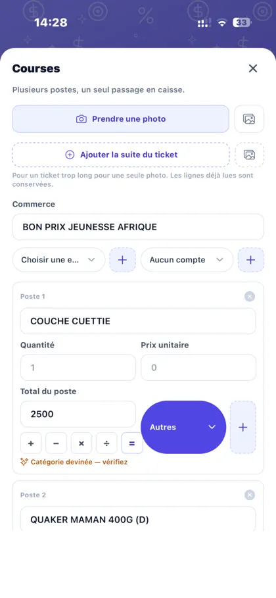The image size is (276, 598).
Task: Add a new category beside Autres
Action: coord(243,427)
